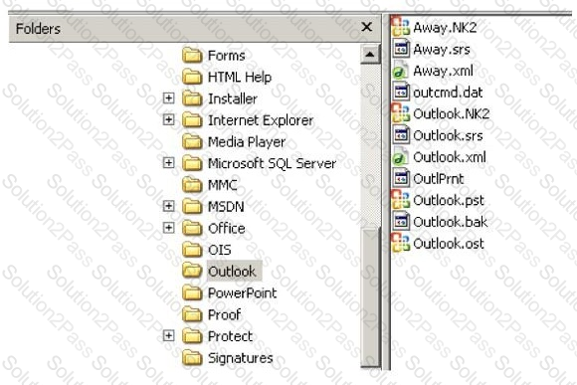Image resolution: width=577 pixels, height=385 pixels.
Task: Select the highlighted Outlook folder label
Action: [x=234, y=272]
